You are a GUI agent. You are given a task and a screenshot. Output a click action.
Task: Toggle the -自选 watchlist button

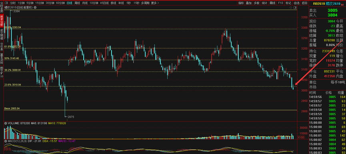click(x=296, y=3)
